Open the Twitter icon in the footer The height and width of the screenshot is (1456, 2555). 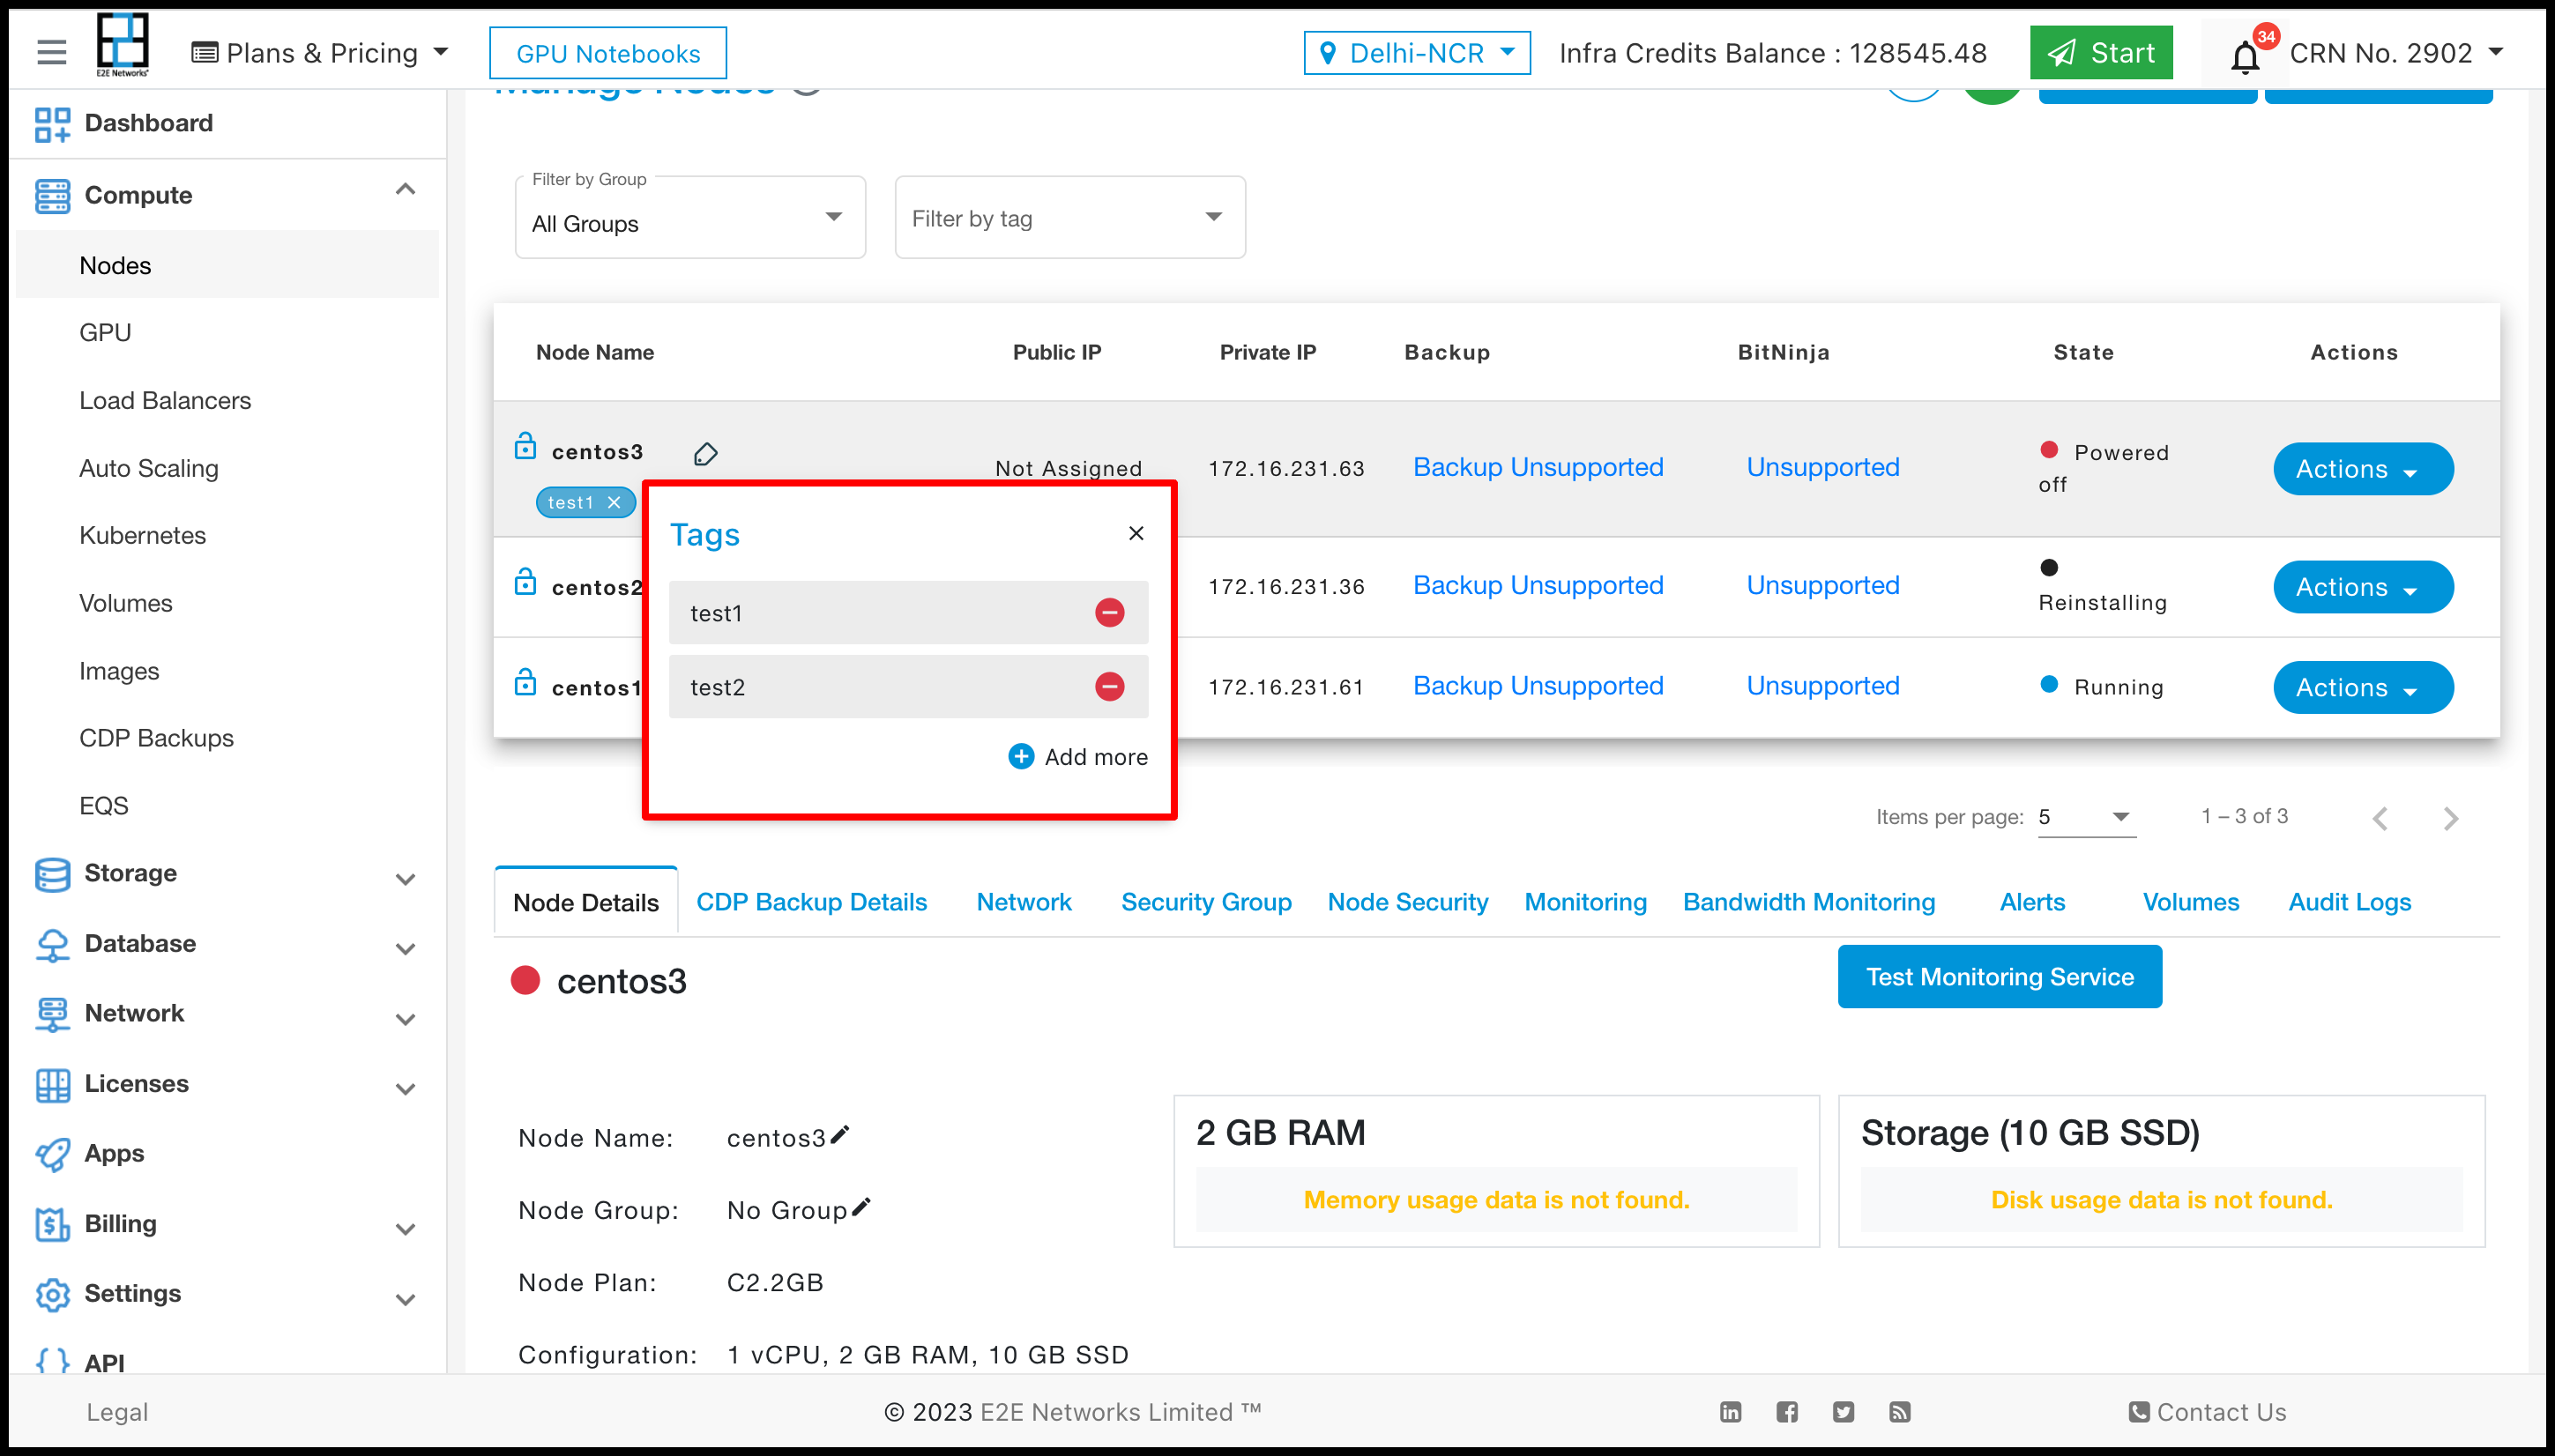point(1843,1412)
